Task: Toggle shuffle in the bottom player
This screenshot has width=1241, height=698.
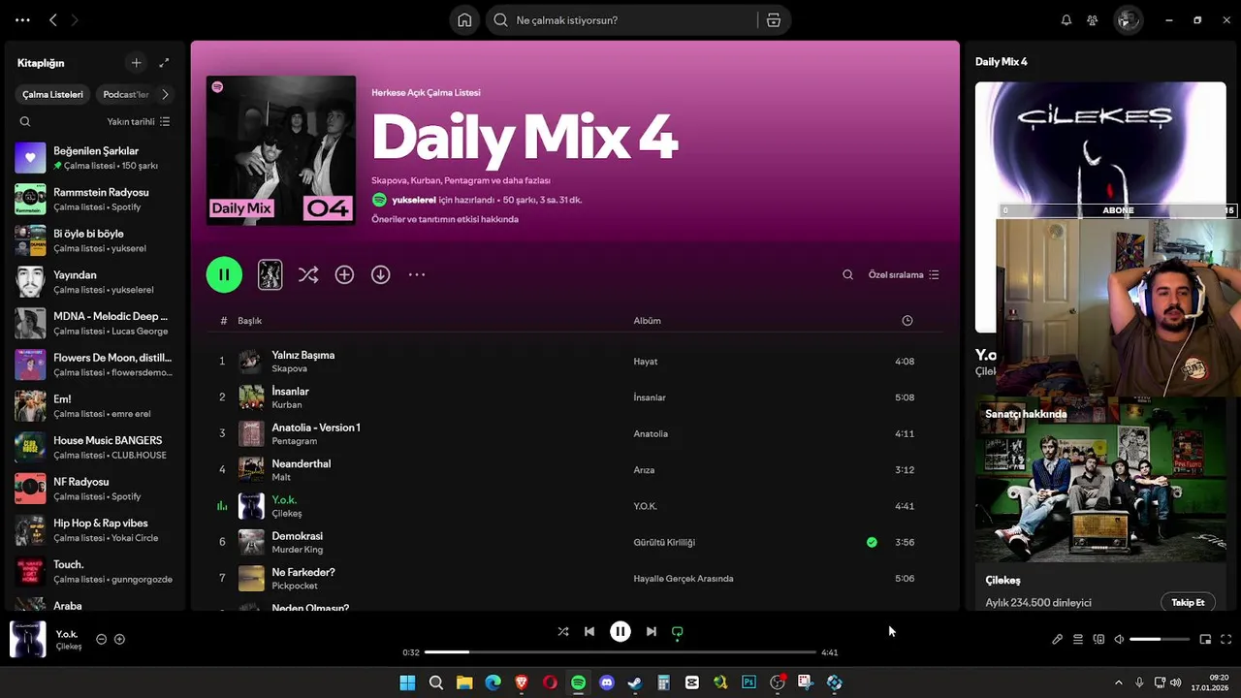Action: coord(562,631)
